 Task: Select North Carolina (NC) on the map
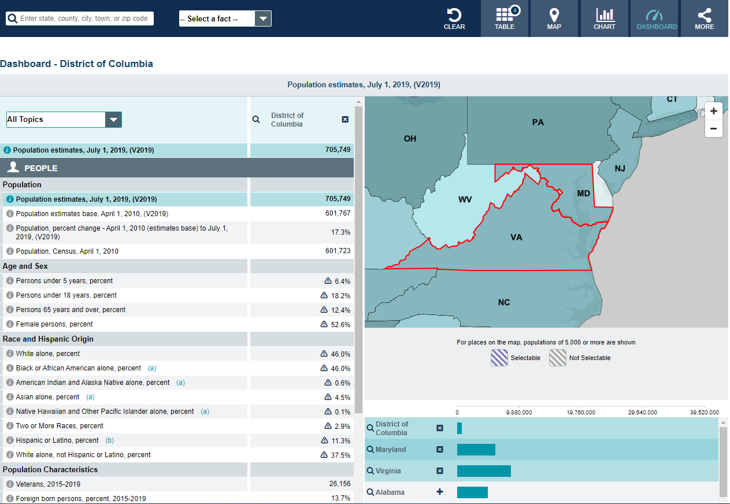[504, 302]
